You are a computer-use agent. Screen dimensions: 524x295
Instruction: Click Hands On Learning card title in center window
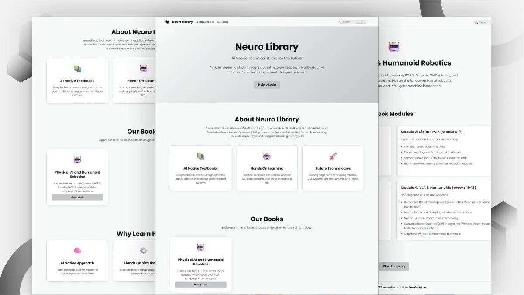tap(267, 168)
